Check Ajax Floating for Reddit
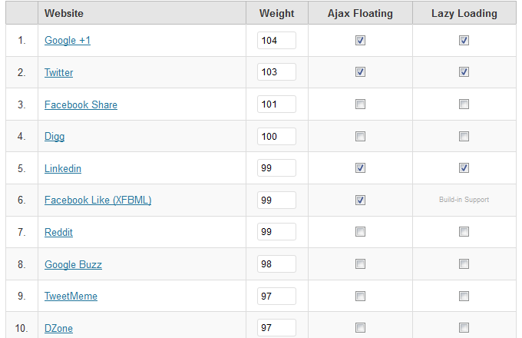522x338 pixels. point(360,232)
